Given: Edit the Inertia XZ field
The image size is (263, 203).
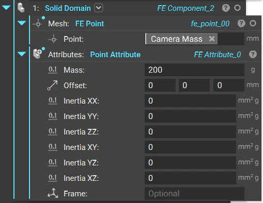Looking at the screenshot, I should click(x=190, y=178).
